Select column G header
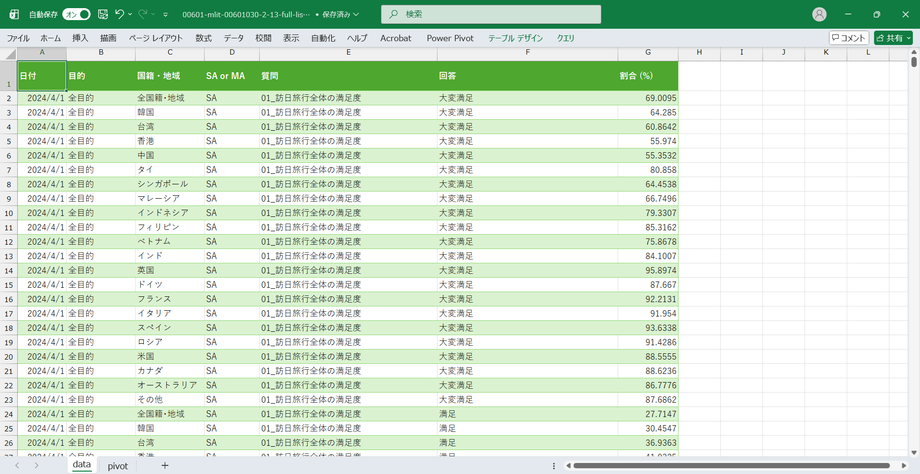 [648, 52]
